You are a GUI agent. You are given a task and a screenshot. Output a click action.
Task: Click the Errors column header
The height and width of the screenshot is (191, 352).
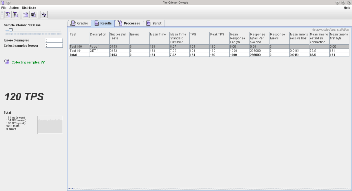pos(139,38)
